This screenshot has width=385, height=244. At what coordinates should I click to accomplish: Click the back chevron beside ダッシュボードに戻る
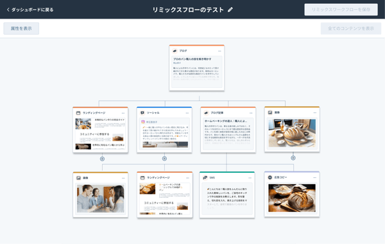8,10
